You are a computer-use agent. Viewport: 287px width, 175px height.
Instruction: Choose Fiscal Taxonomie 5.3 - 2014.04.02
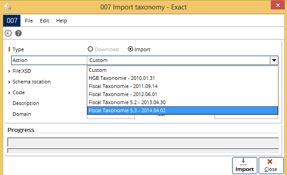tap(183, 110)
